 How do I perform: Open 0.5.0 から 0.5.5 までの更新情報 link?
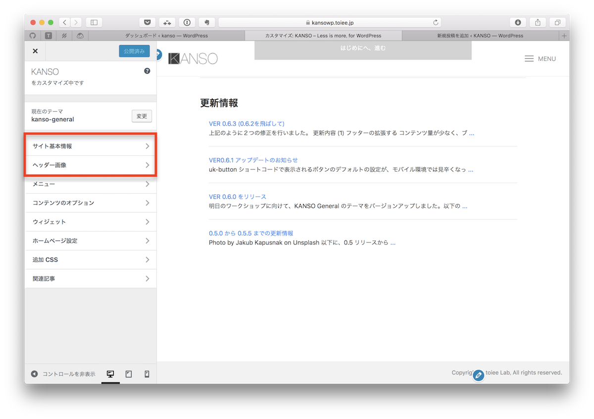pos(251,233)
